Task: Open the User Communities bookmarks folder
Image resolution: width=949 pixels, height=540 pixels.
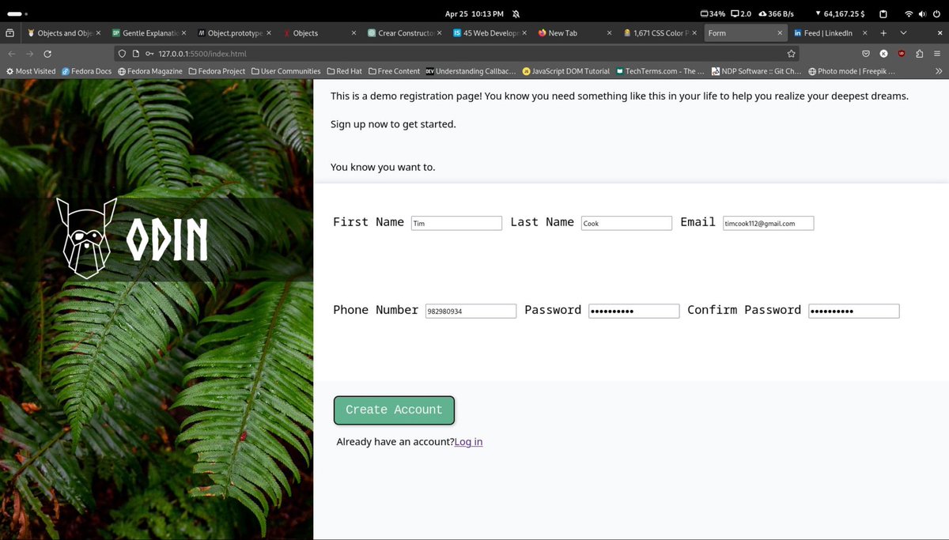Action: pyautogui.click(x=285, y=71)
